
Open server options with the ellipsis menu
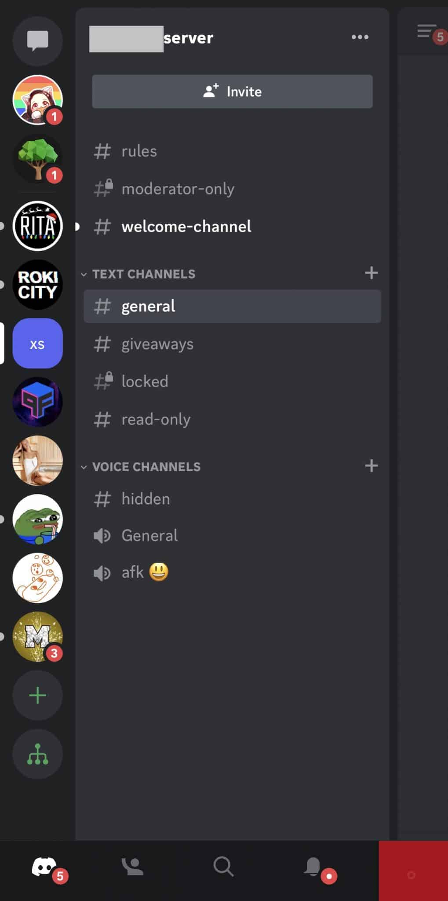tap(360, 37)
